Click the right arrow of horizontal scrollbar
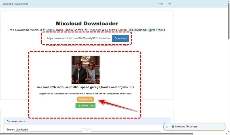Screen dimensions: 230x135 click(227, 134)
